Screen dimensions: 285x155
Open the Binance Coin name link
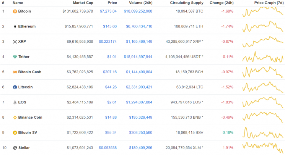point(30,118)
